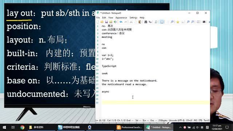Click the word seek on line 14
Screen dimensions: 233x131
[x=104, y=74]
